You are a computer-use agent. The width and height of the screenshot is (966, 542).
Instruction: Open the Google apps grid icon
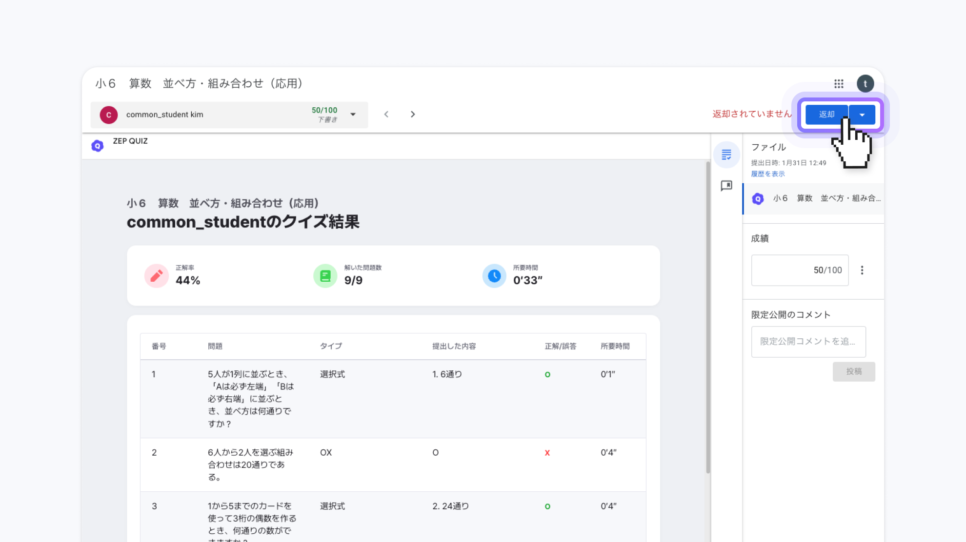839,84
